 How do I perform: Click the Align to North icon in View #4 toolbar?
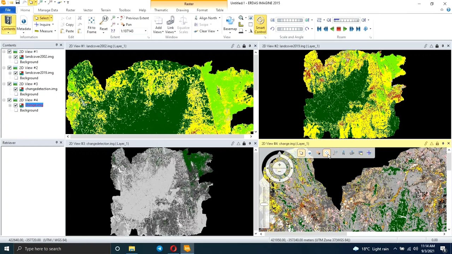point(343,153)
